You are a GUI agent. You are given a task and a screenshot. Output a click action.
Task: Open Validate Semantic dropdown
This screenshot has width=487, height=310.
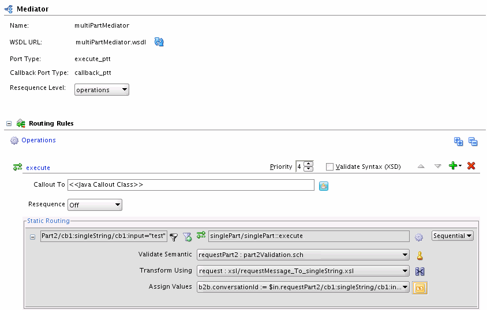click(303, 255)
